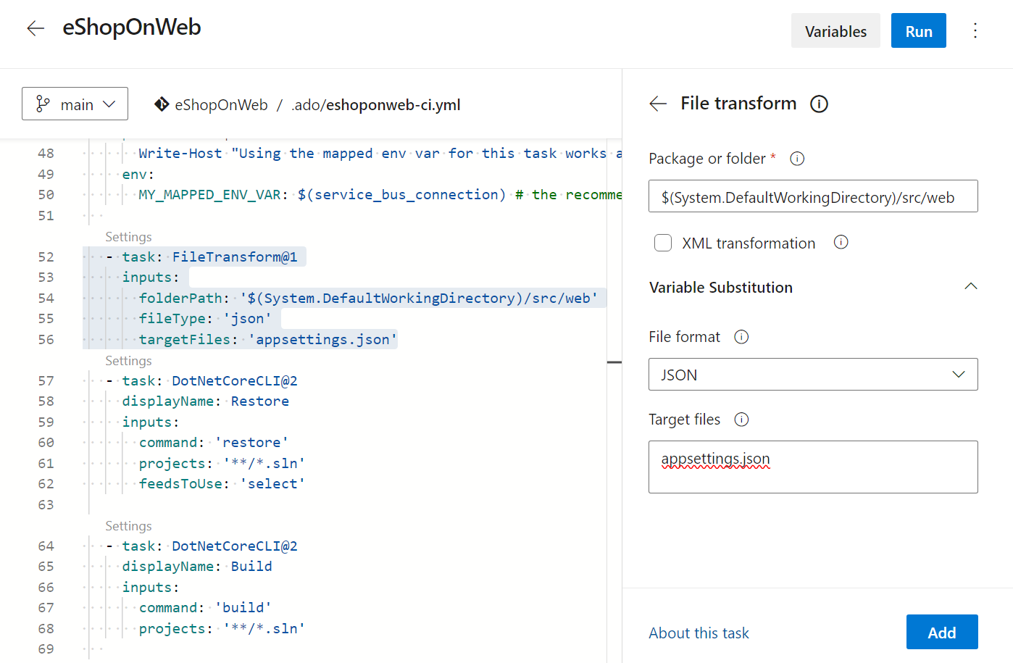Click line number 63 in gutter
Viewport: 1013px width, 663px height.
[x=46, y=504]
